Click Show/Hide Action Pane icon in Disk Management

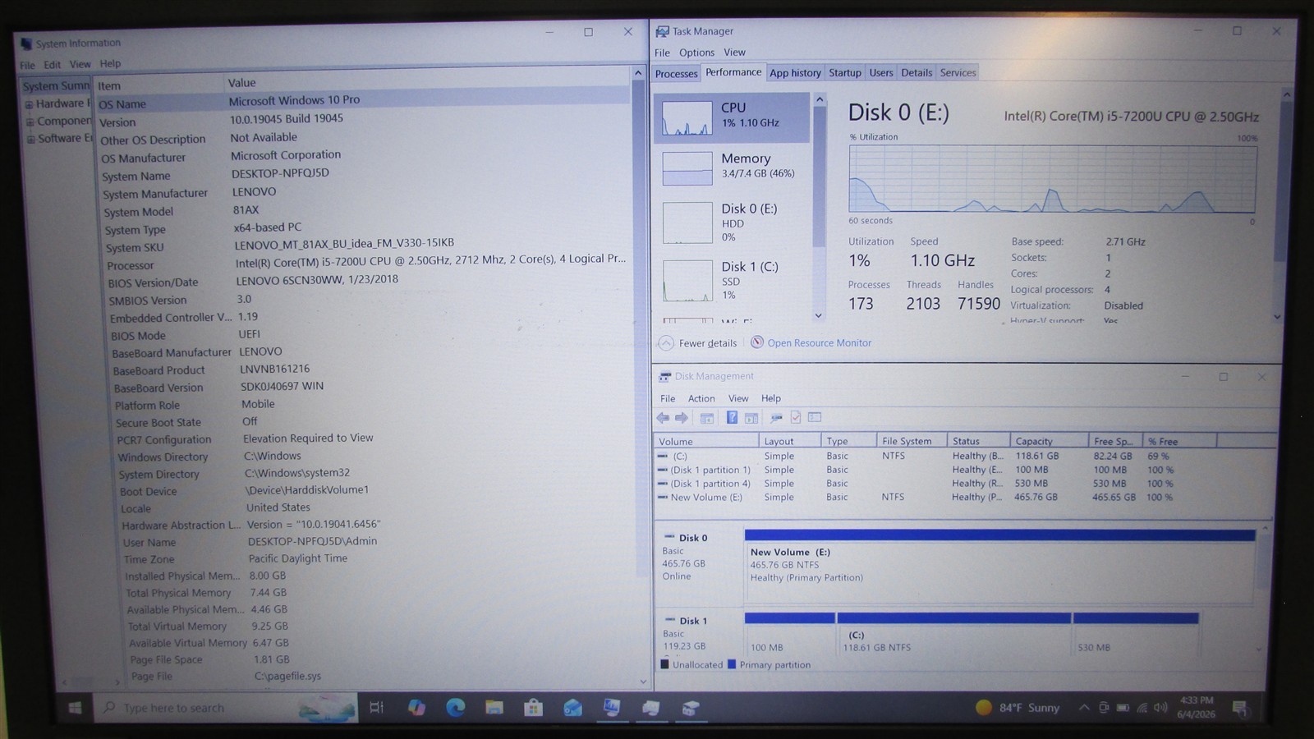(751, 418)
